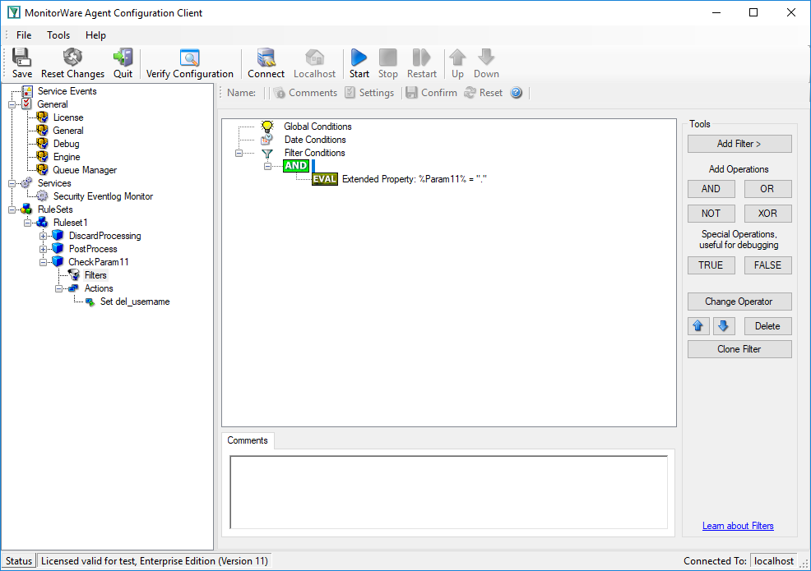Collapse the Actions node
811x571 pixels.
(58, 288)
